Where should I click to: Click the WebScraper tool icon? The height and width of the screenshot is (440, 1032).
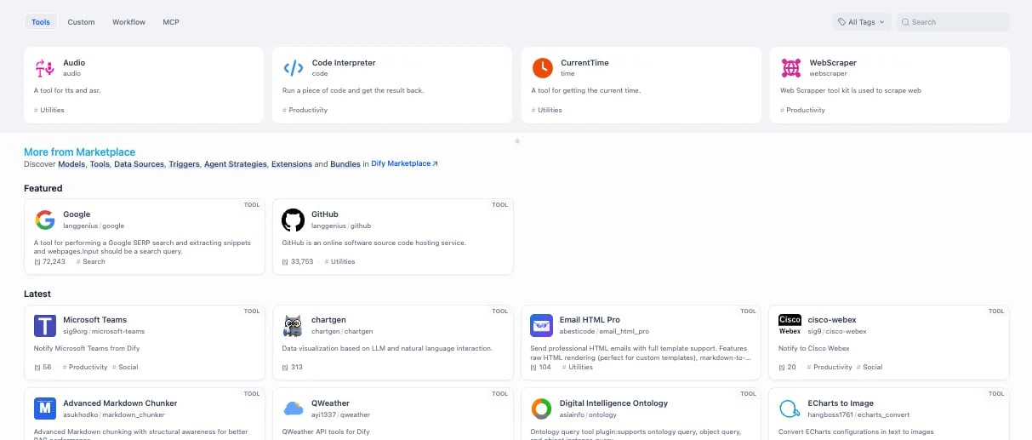click(791, 68)
